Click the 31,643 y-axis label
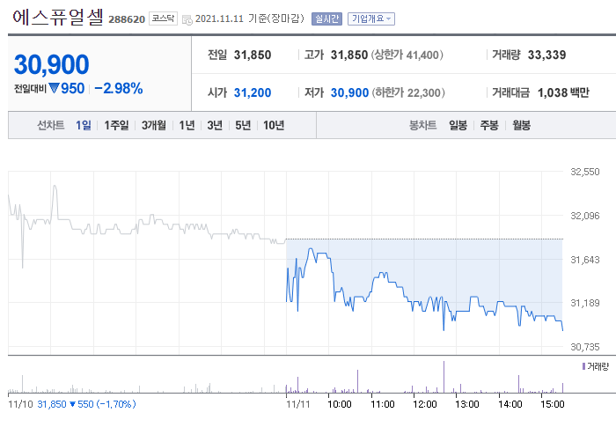 585,260
